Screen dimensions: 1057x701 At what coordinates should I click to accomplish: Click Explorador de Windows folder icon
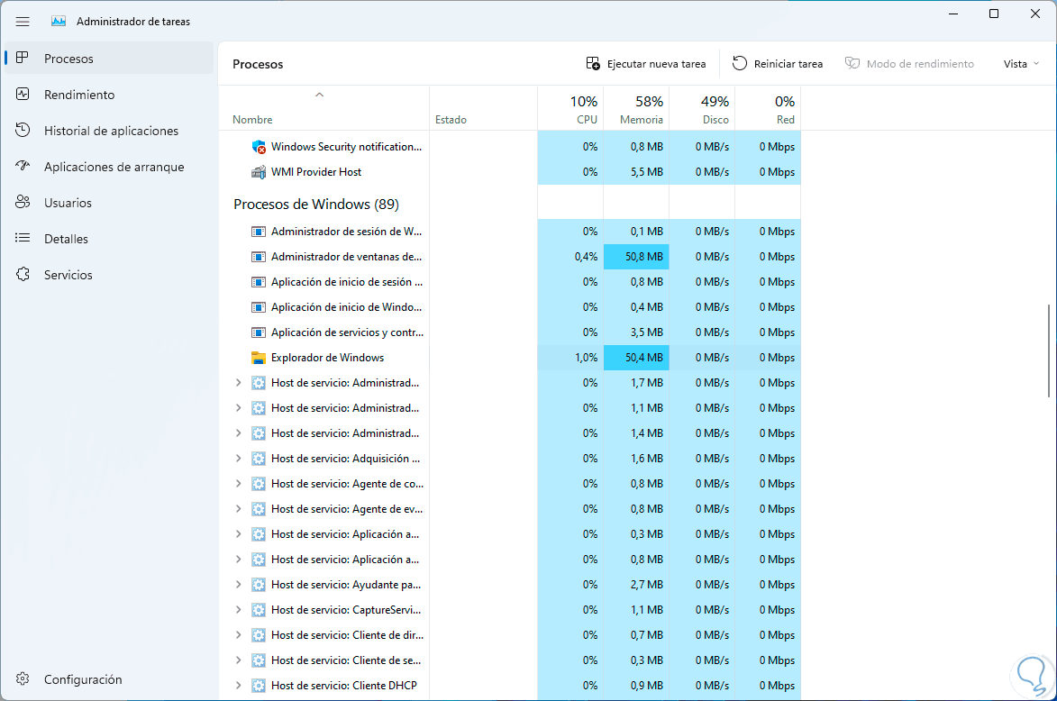point(259,358)
